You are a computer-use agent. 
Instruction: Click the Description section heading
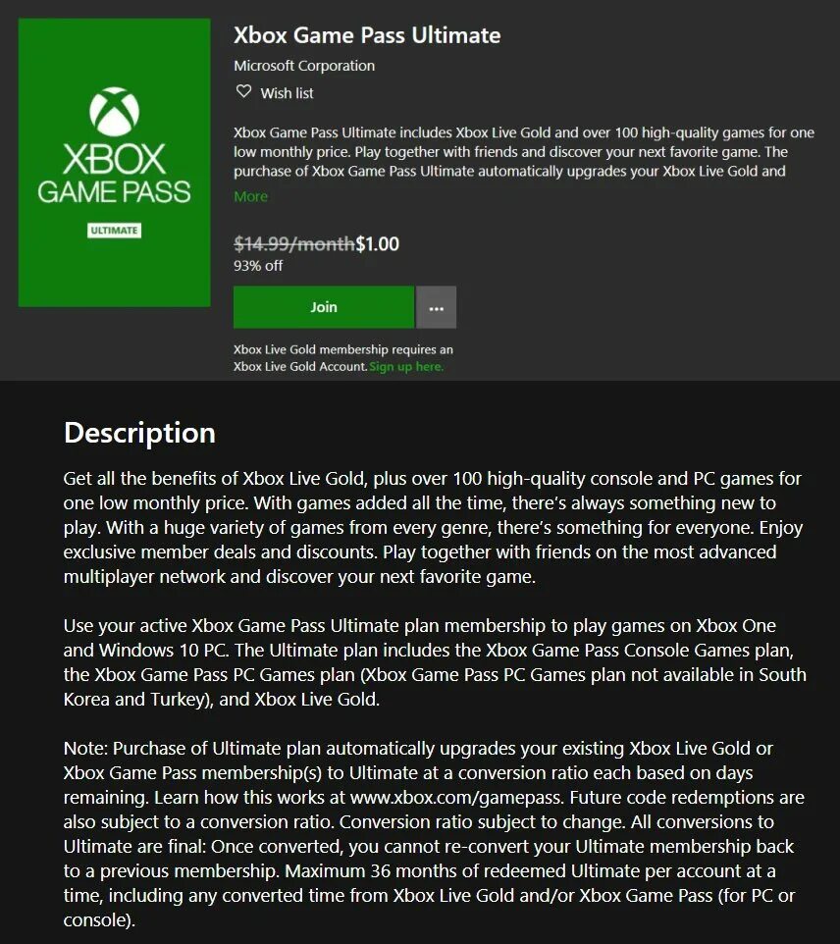click(139, 433)
